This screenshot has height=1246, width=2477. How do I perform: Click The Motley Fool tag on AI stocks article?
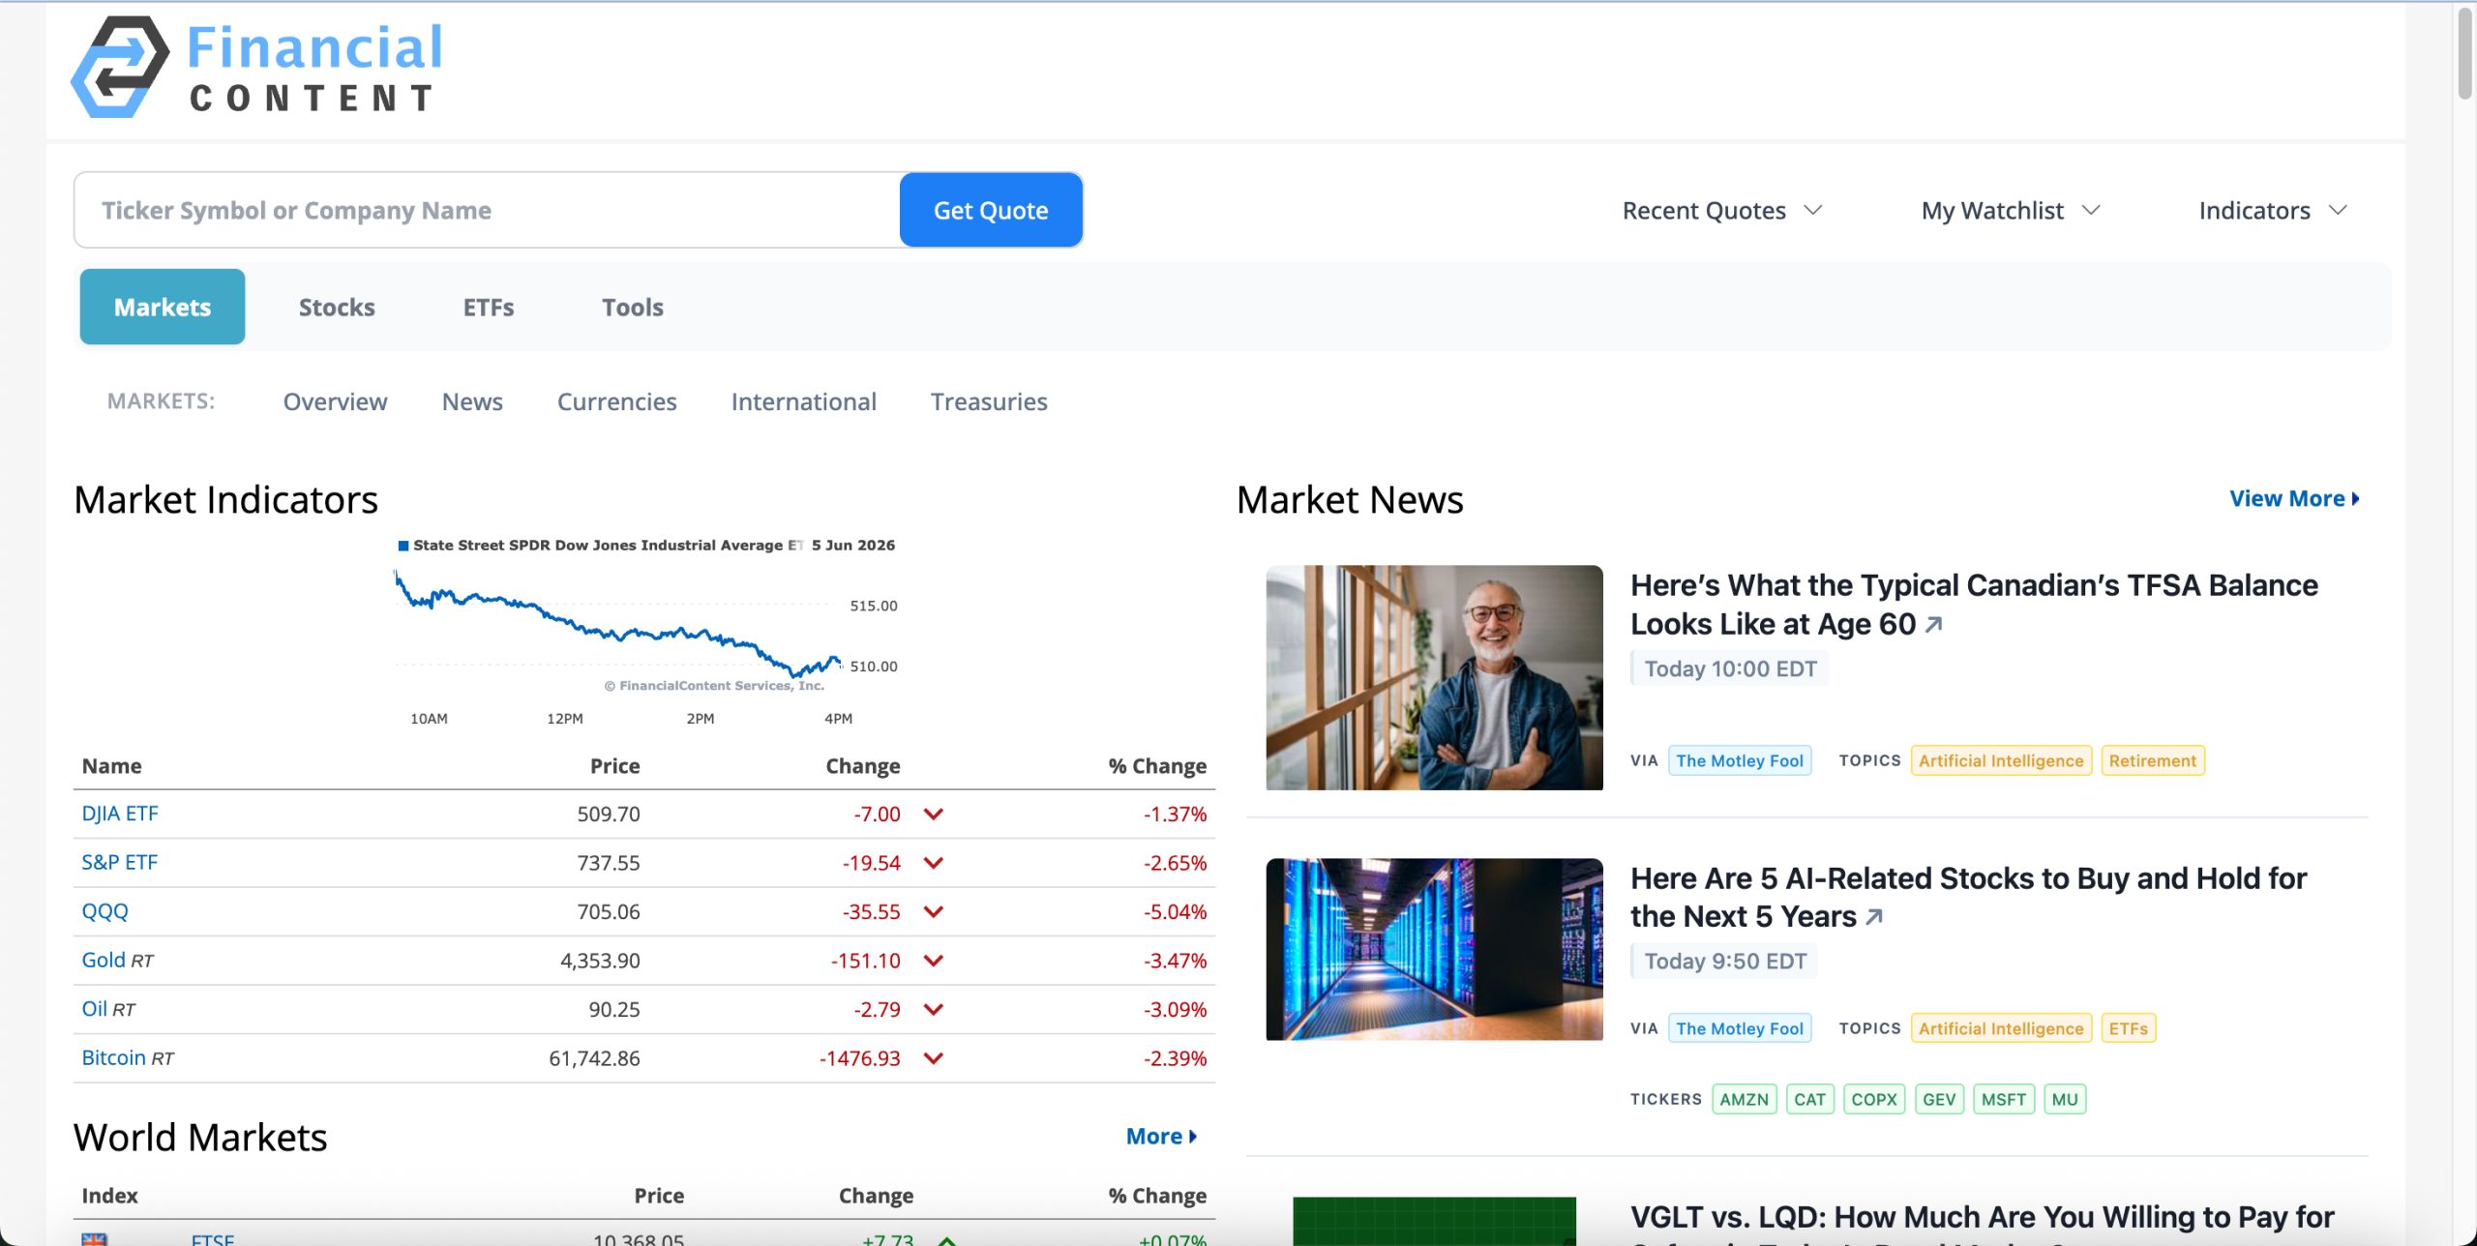click(1739, 1028)
